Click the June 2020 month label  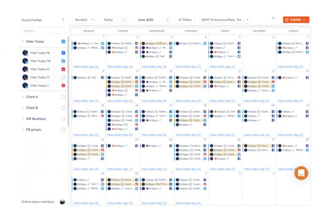[x=146, y=20]
